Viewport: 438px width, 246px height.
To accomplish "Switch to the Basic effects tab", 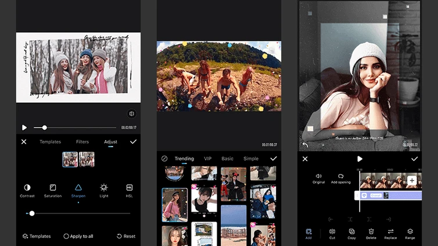I will tap(227, 159).
